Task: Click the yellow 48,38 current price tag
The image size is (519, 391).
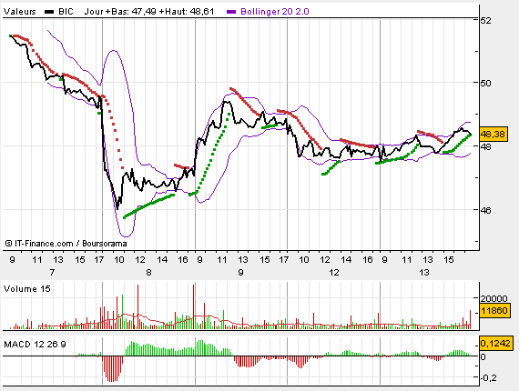Action: click(494, 135)
